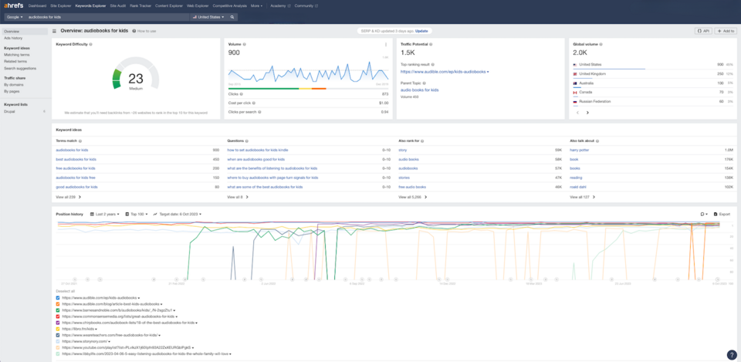Image resolution: width=741 pixels, height=362 pixels.
Task: Click info icon beside Global volume
Action: tap(601, 44)
